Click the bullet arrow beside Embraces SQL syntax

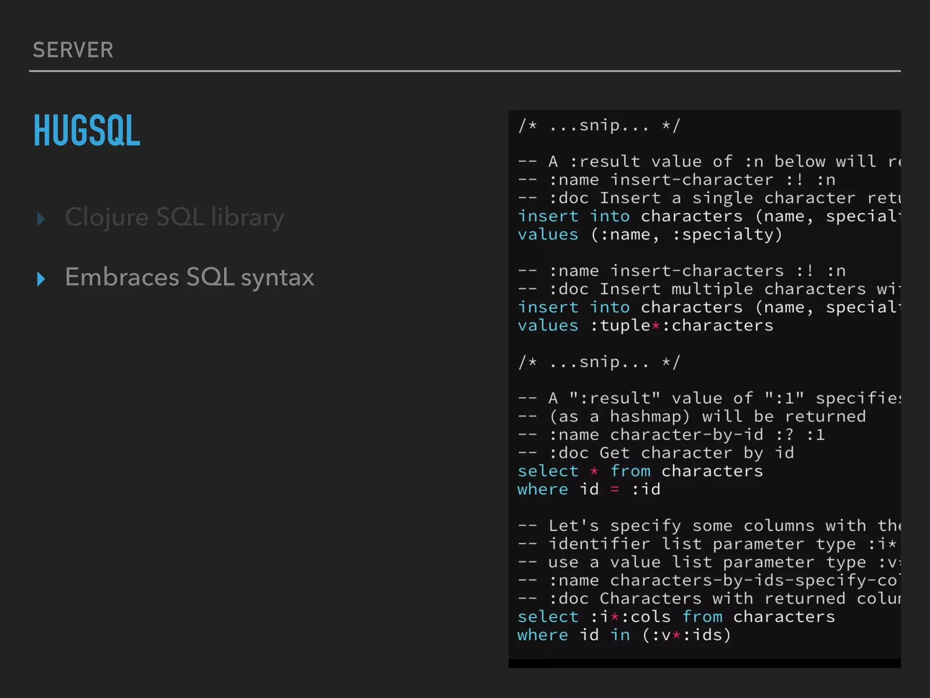41,279
